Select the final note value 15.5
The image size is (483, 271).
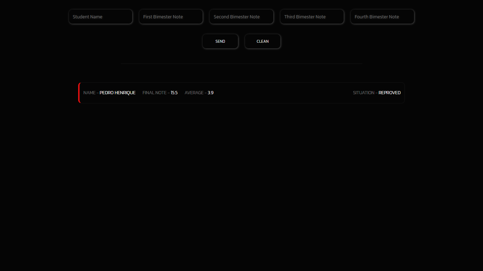[x=174, y=93]
